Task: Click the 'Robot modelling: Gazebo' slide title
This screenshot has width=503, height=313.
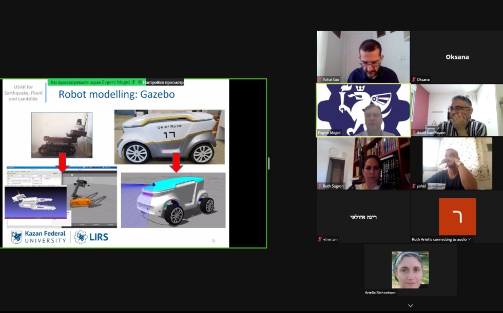Action: click(x=117, y=95)
